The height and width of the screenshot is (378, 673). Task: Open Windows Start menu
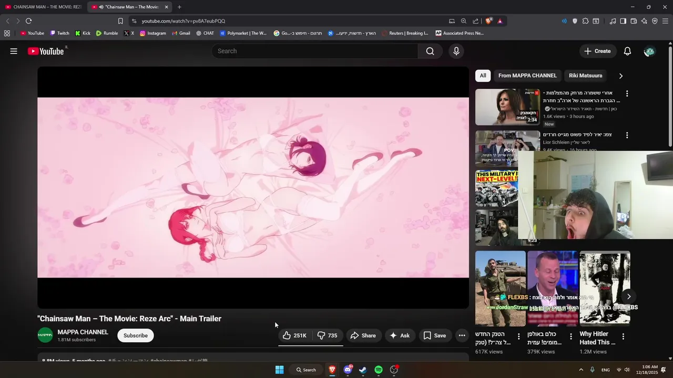(280, 370)
